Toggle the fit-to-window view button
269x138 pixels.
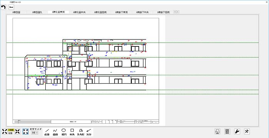(x=26, y=131)
